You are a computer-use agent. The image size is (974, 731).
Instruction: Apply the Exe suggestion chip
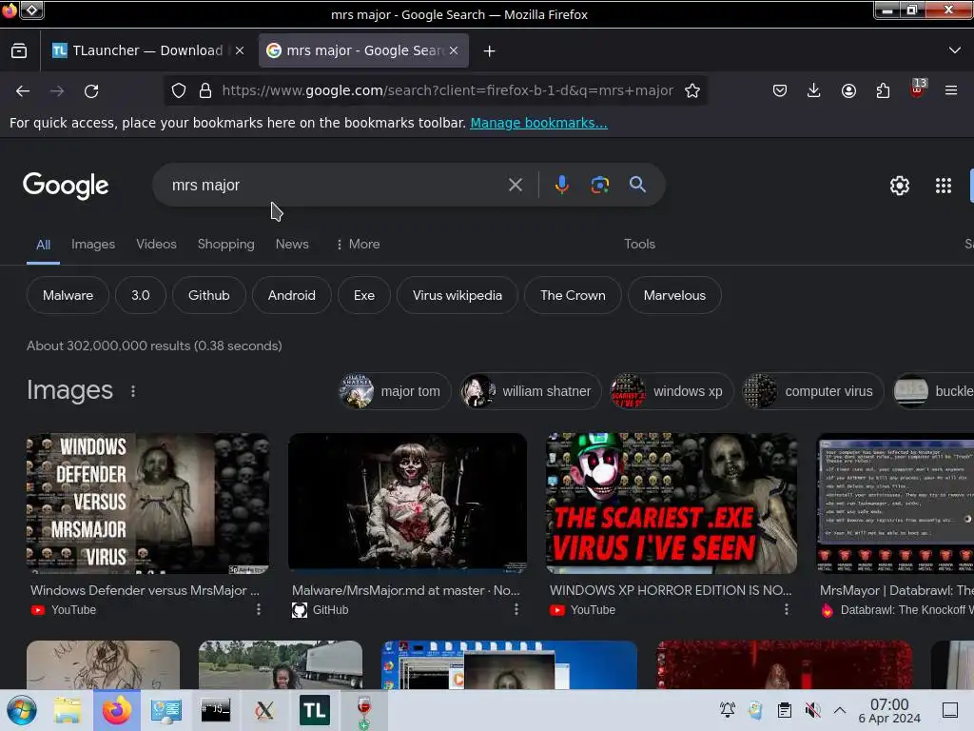364,295
